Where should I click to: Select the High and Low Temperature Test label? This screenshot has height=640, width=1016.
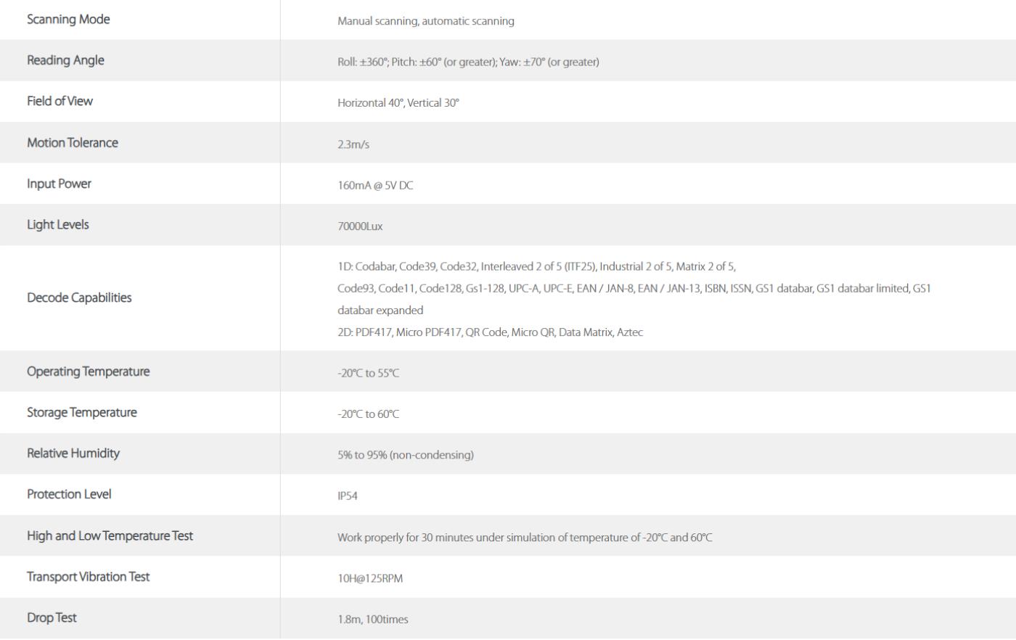click(110, 536)
